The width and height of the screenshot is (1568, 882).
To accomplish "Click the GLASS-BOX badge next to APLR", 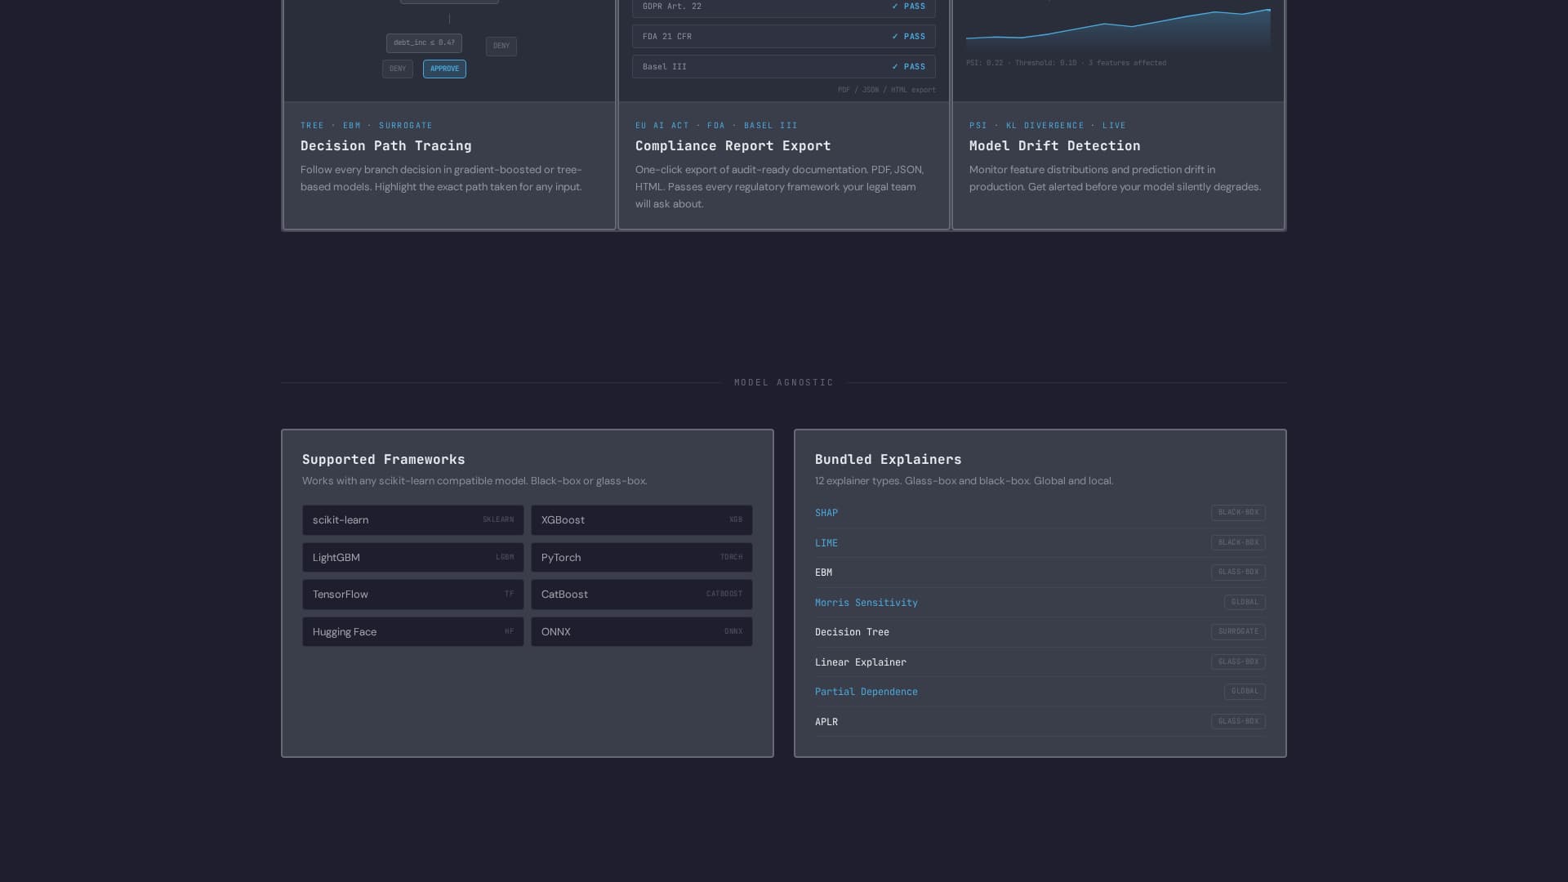I will coord(1238,722).
